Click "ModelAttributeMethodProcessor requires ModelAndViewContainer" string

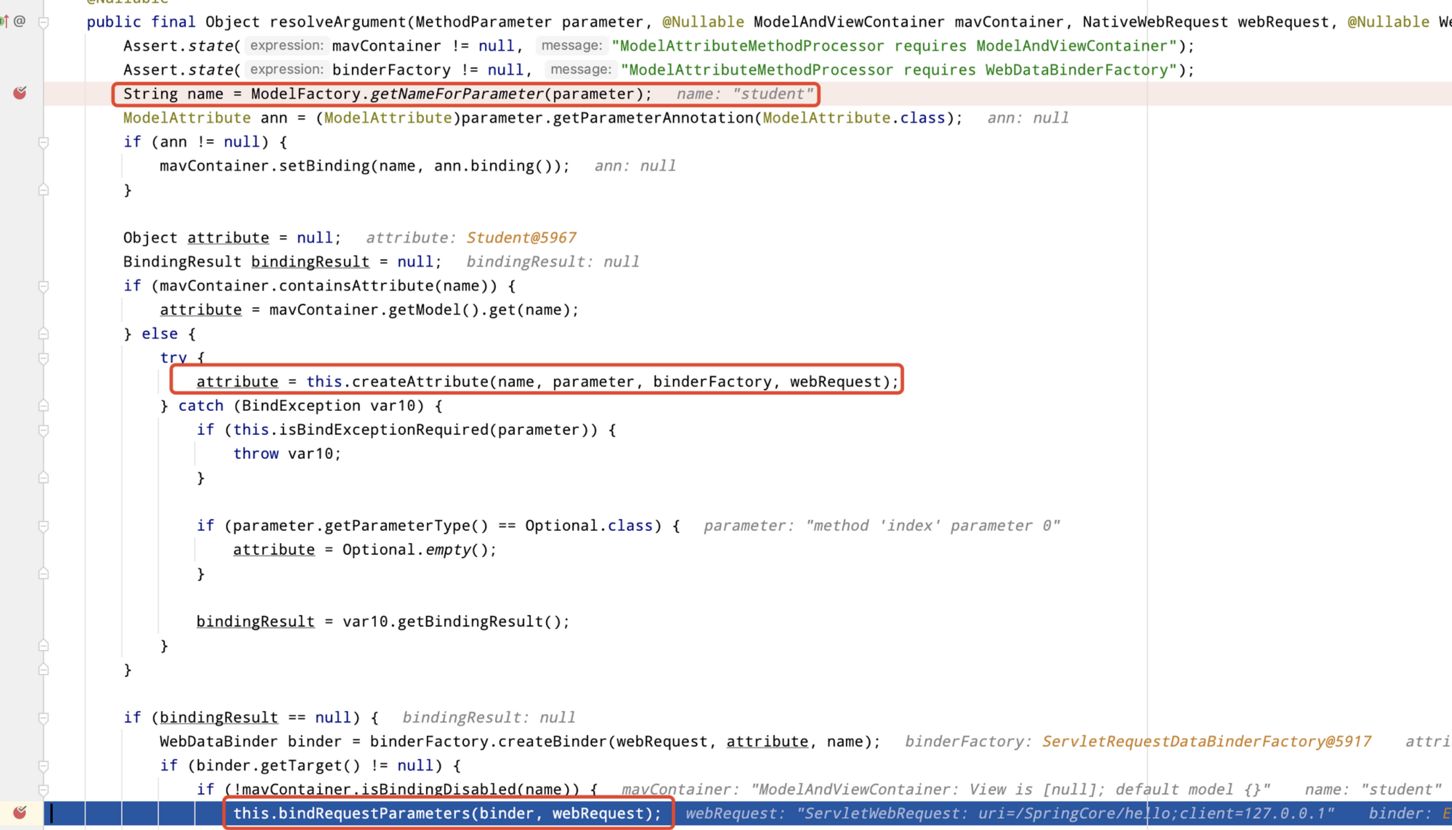click(894, 45)
